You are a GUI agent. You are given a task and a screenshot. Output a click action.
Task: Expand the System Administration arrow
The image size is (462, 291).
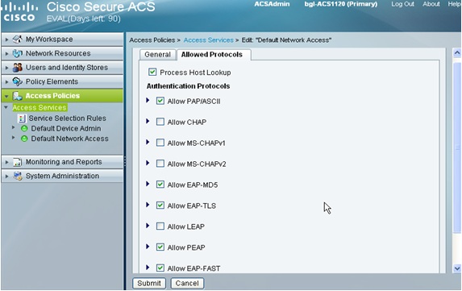click(6, 177)
